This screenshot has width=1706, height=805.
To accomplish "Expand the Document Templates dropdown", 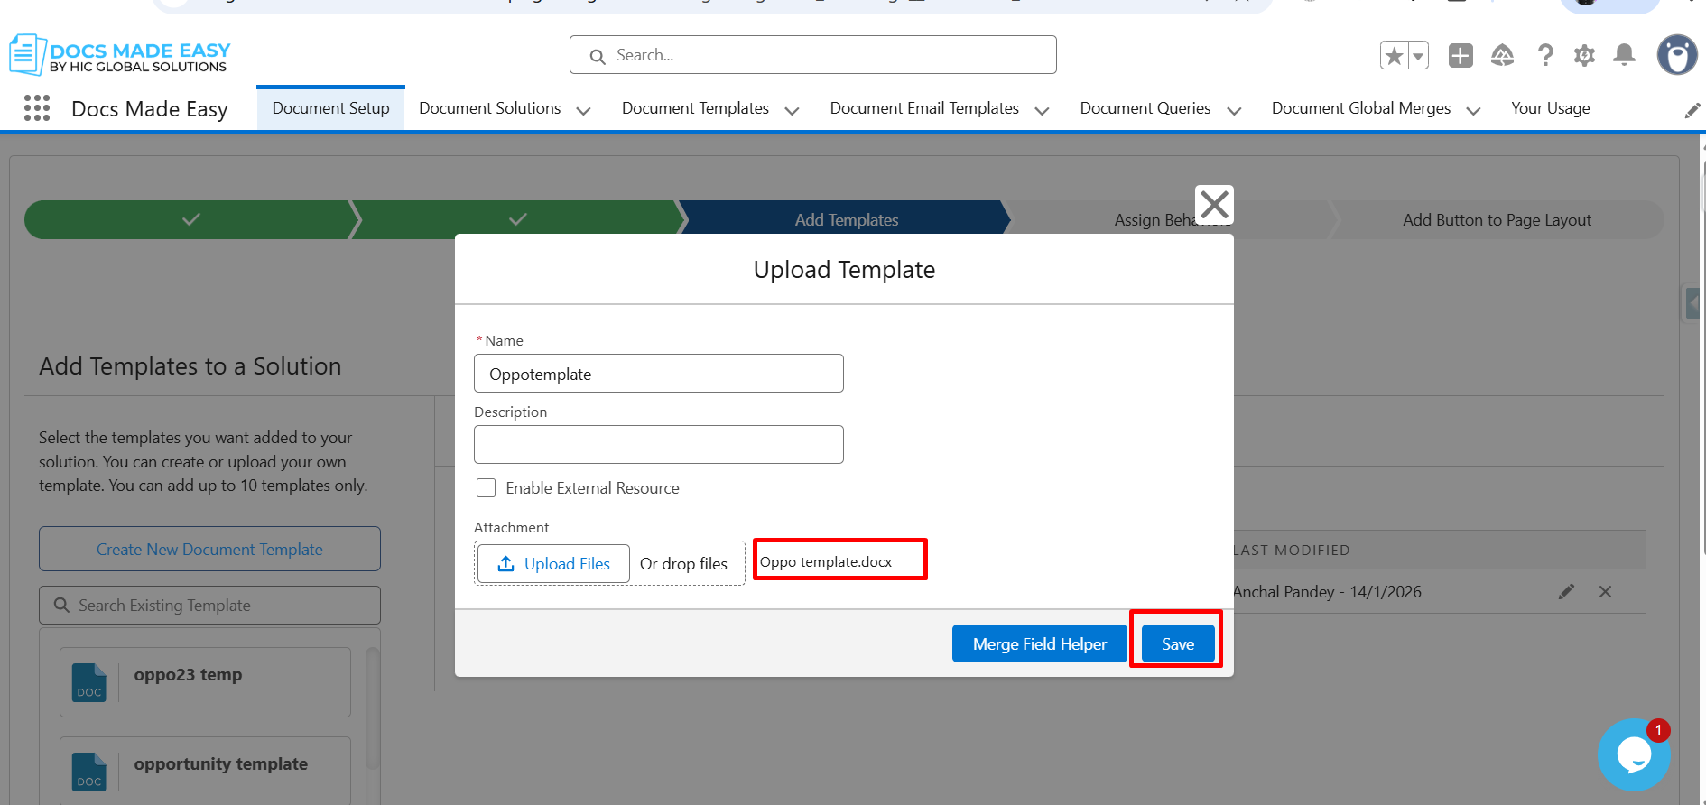I will click(792, 110).
